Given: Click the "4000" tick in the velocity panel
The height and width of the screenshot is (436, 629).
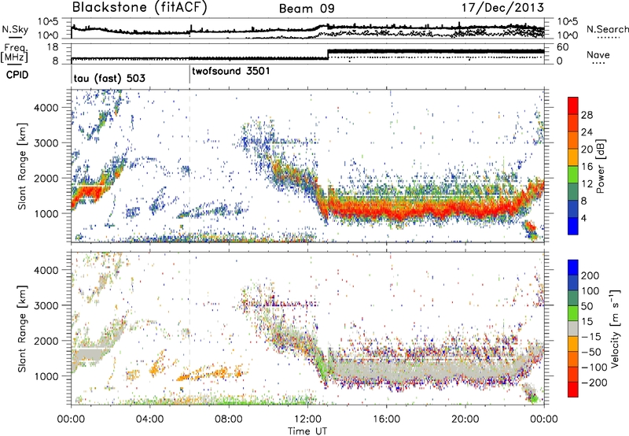Looking at the screenshot, I should click(x=46, y=270).
